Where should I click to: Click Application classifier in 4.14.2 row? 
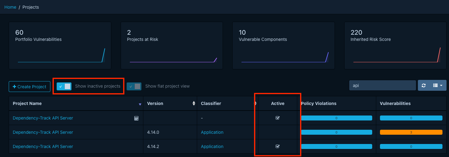(x=212, y=146)
